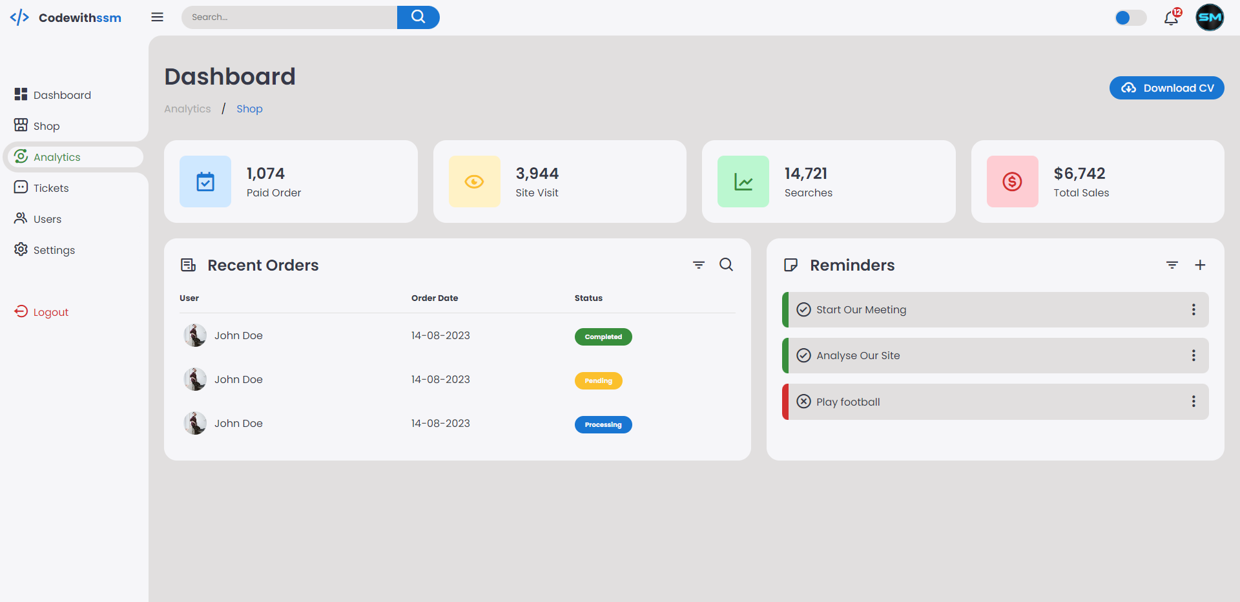Click the Total Sales dollar icon

1011,182
